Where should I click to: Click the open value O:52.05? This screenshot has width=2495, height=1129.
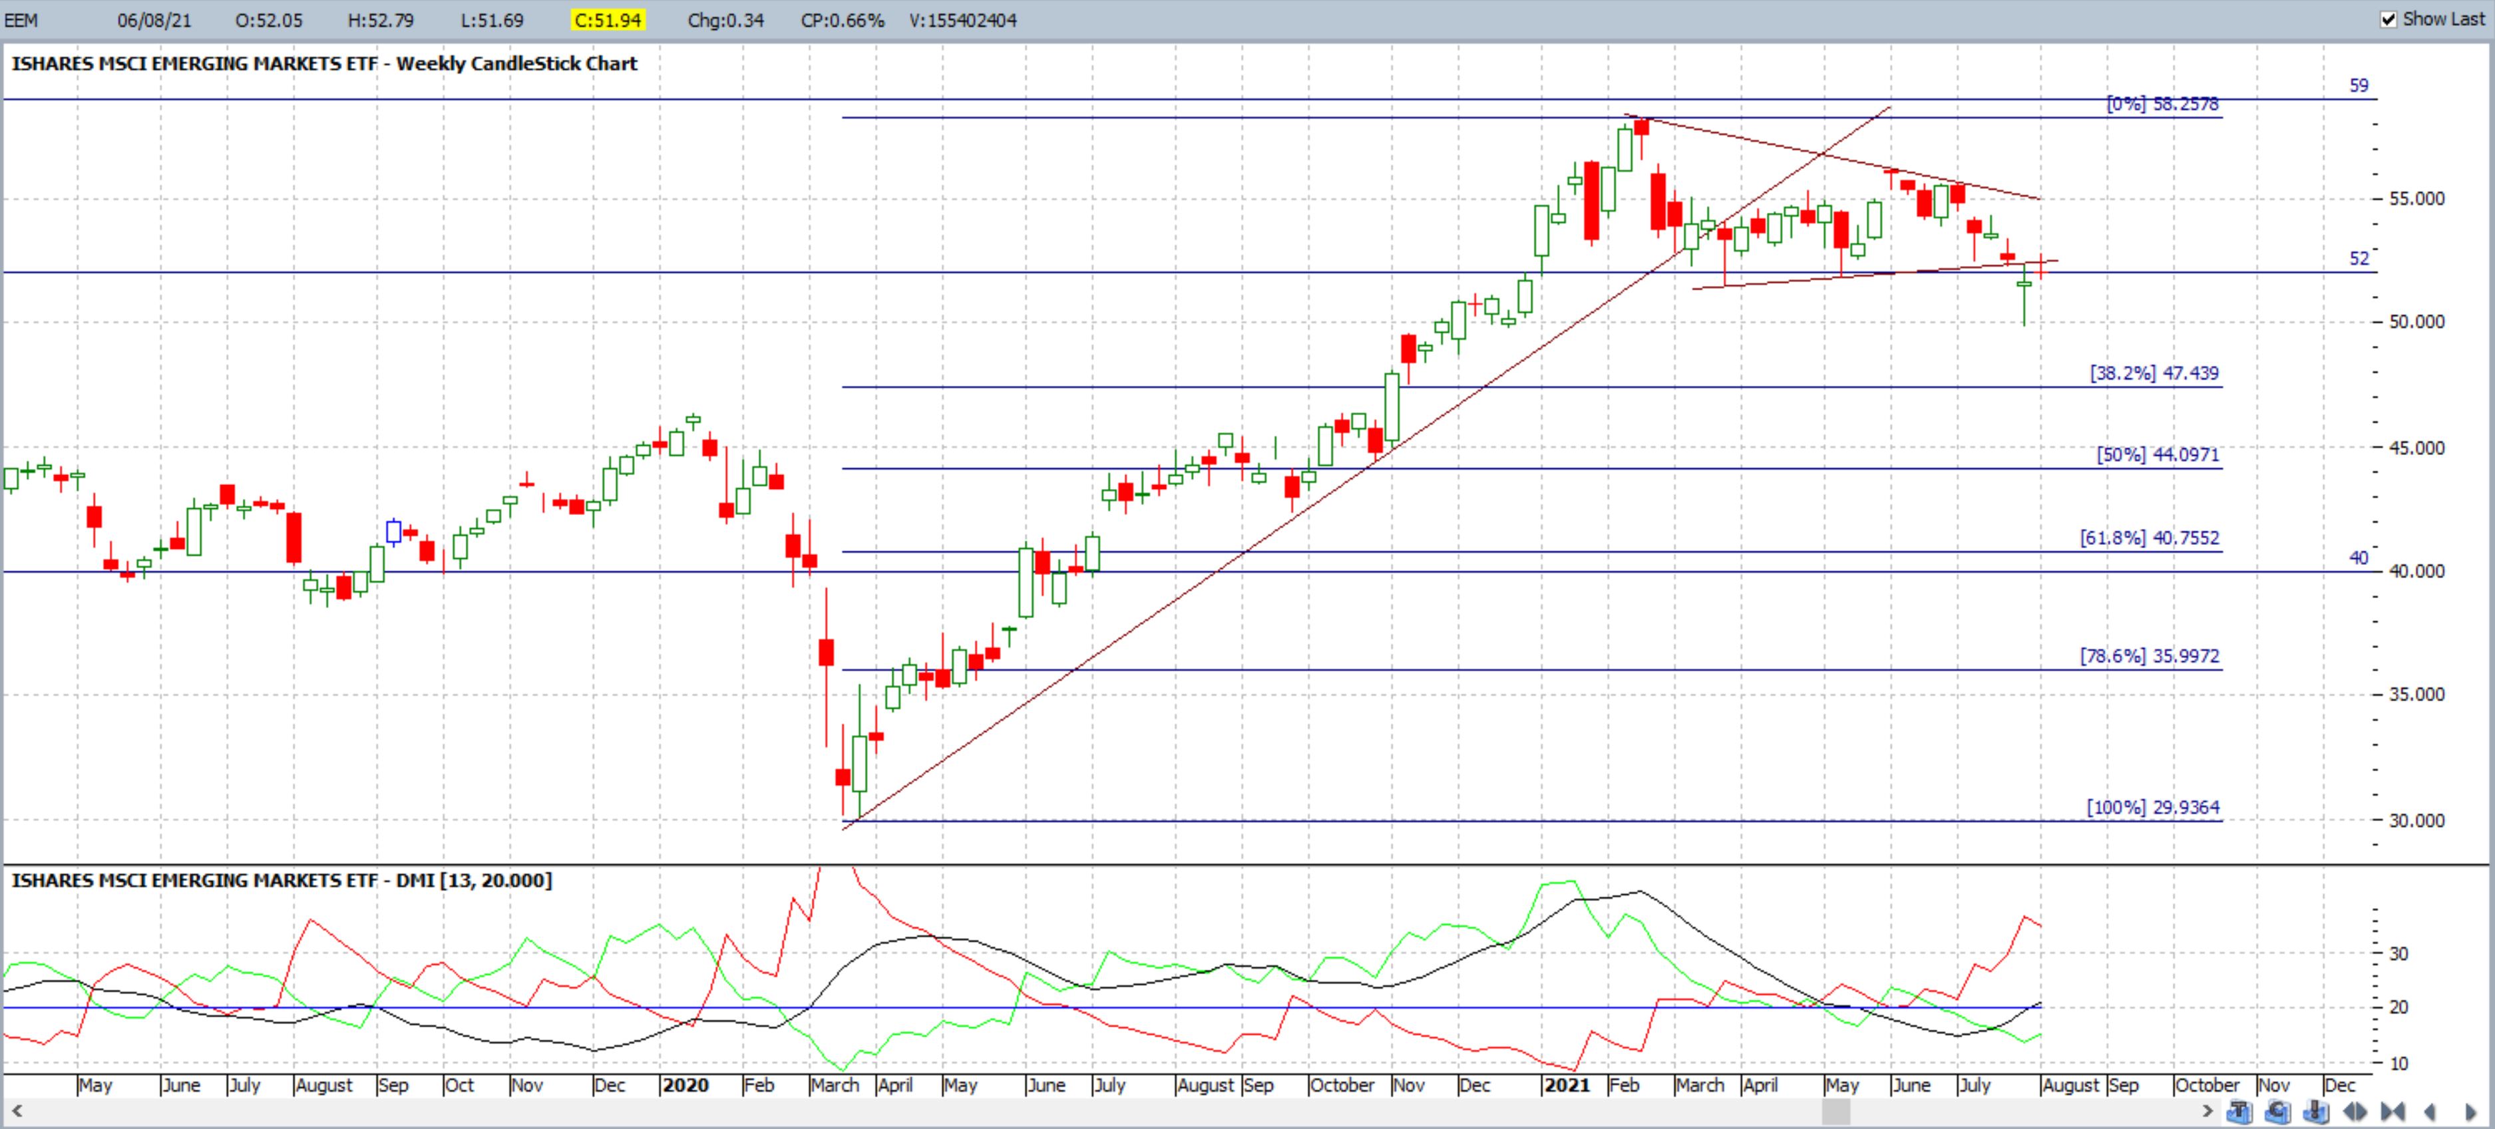click(x=270, y=21)
